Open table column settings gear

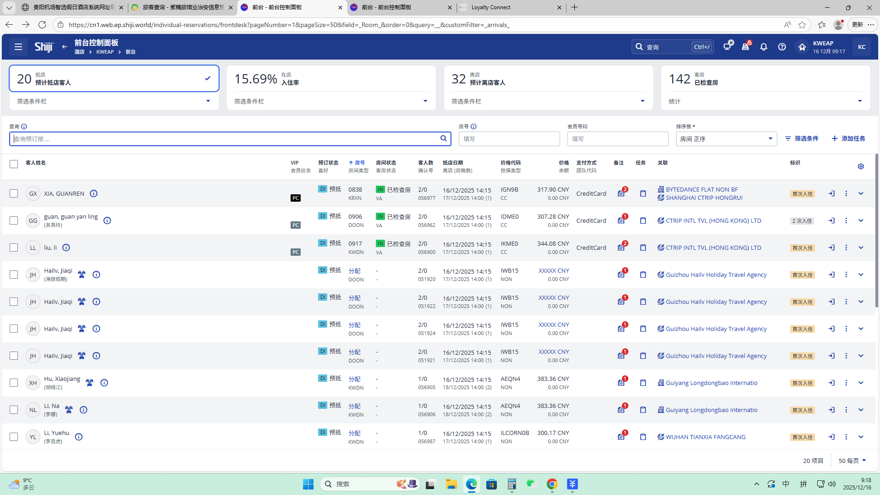click(x=861, y=166)
